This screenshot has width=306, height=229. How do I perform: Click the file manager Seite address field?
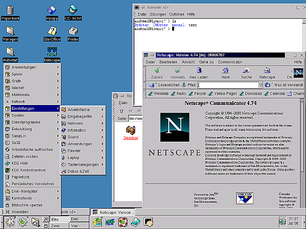135,118
